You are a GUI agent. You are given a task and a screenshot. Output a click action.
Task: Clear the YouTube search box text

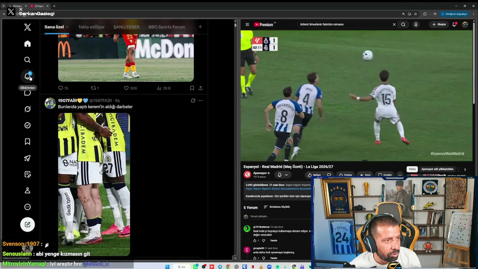394,24
